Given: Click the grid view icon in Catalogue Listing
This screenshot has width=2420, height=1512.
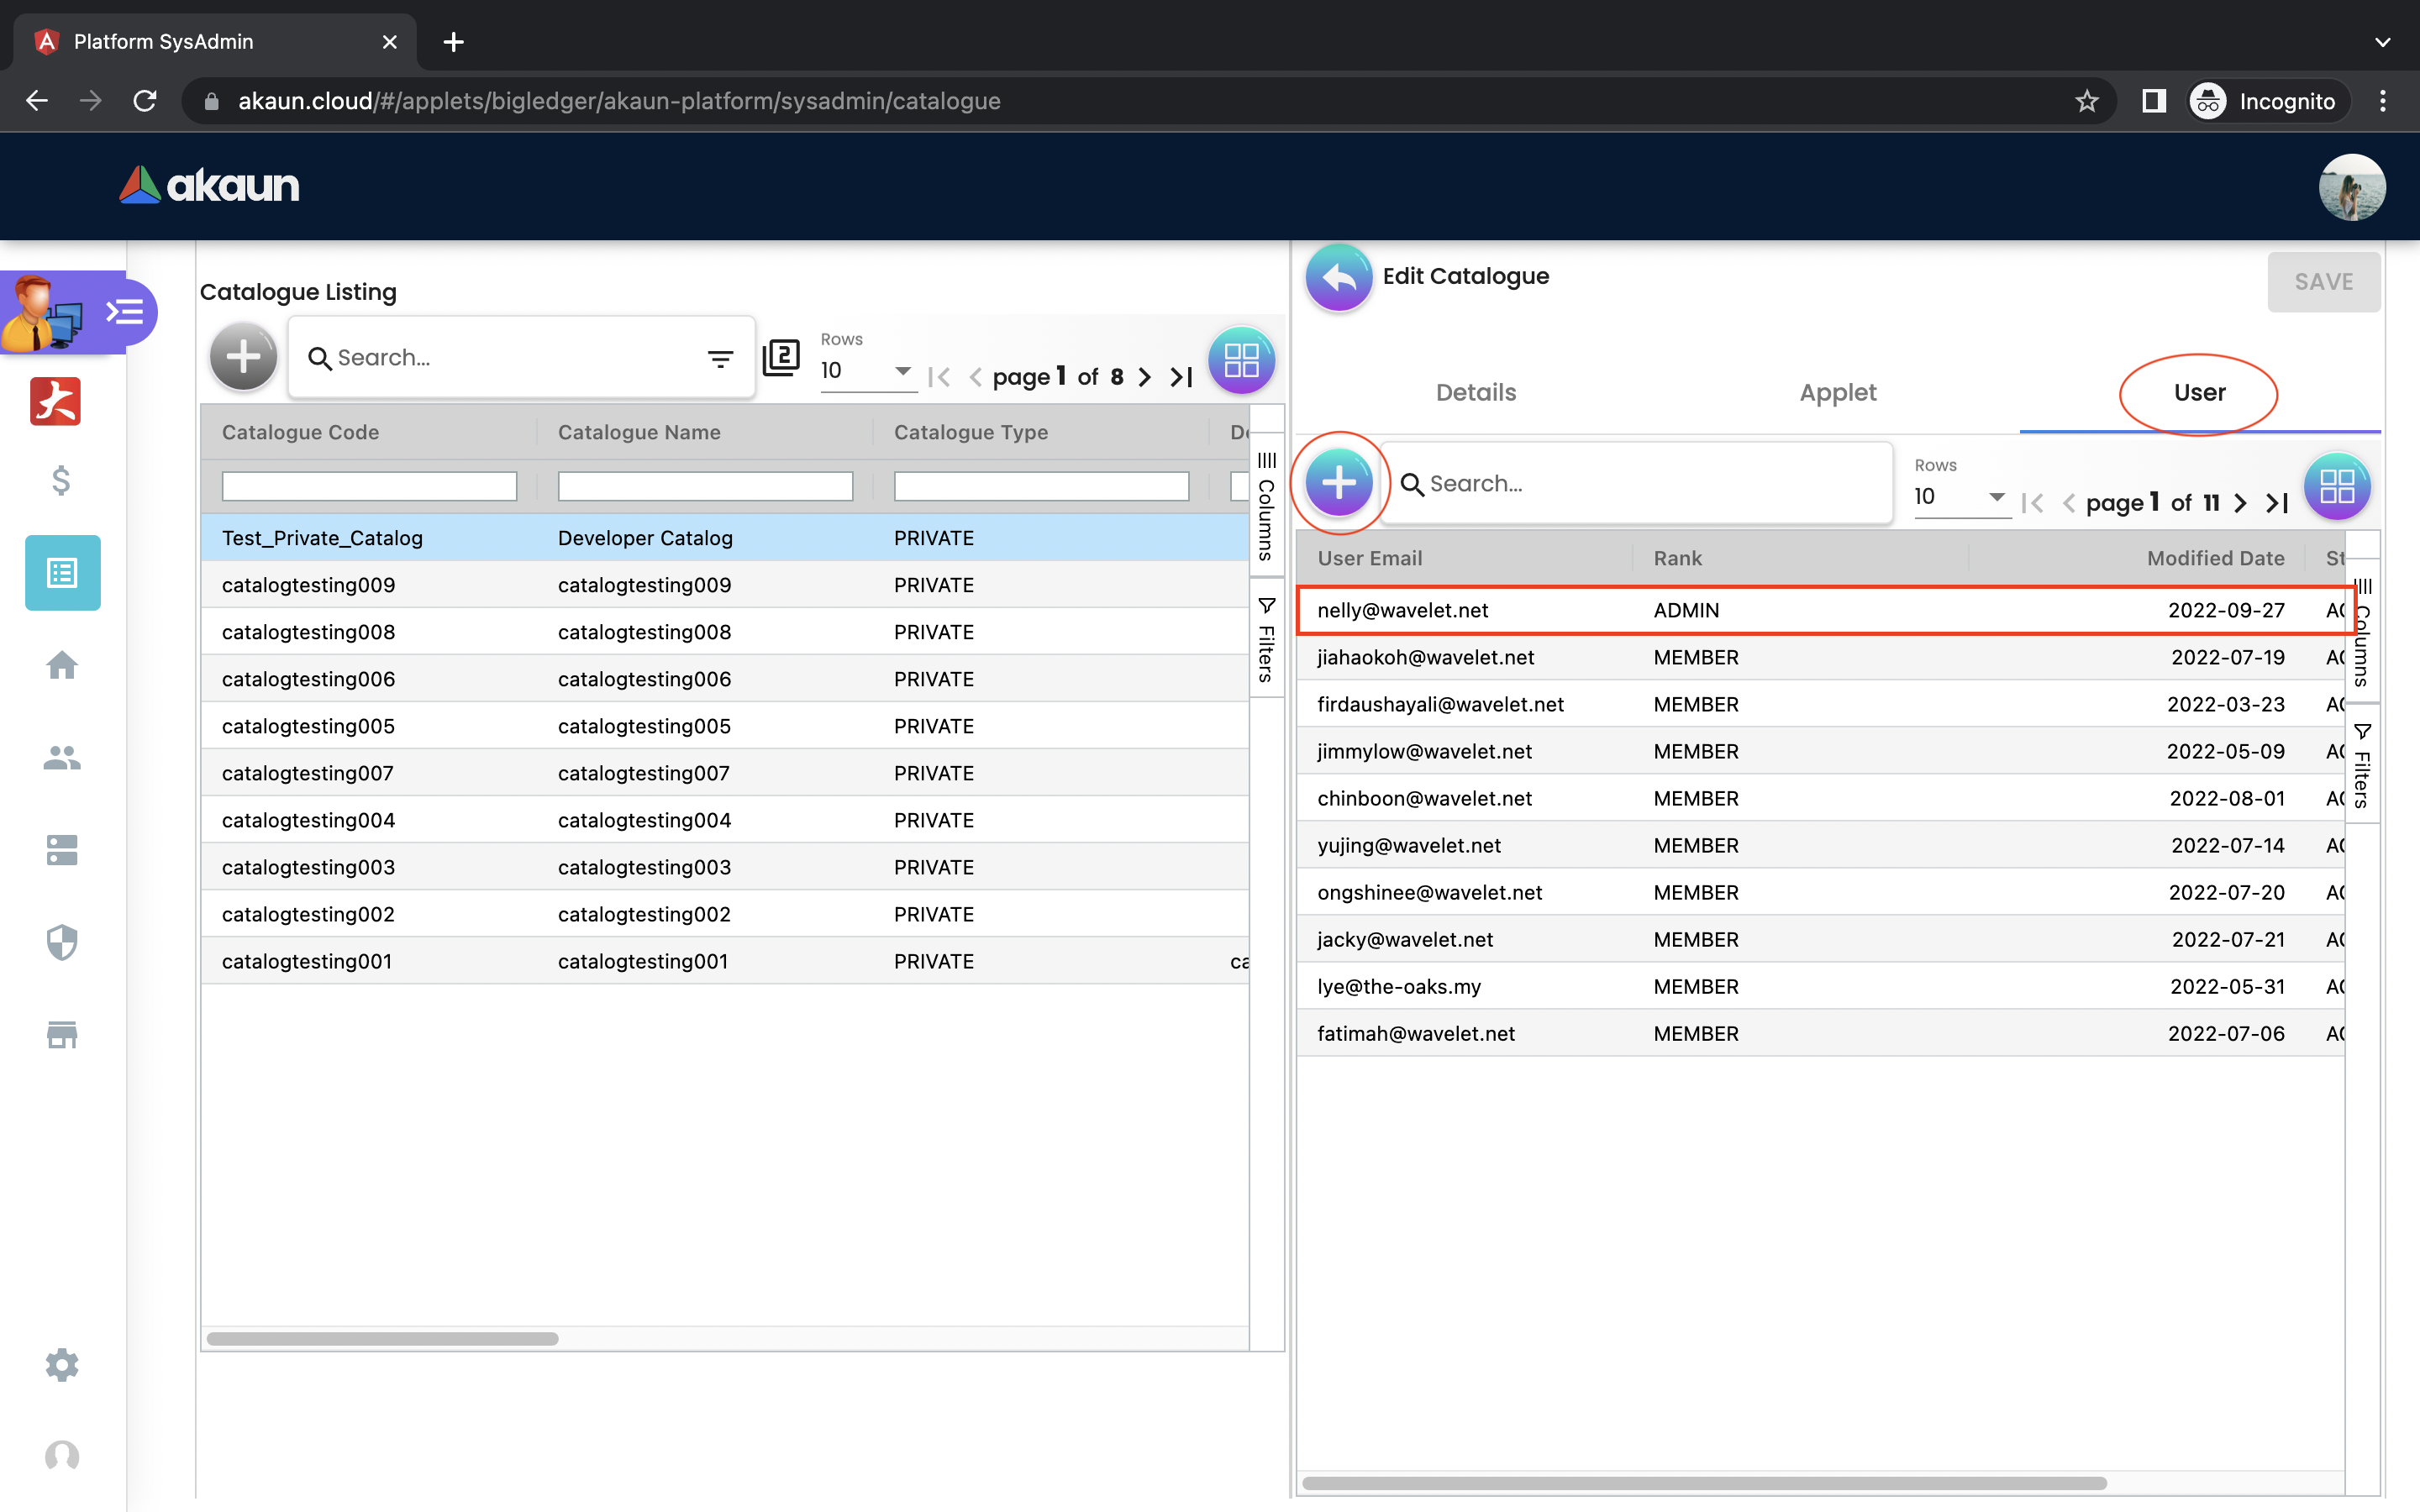Looking at the screenshot, I should point(1241,360).
